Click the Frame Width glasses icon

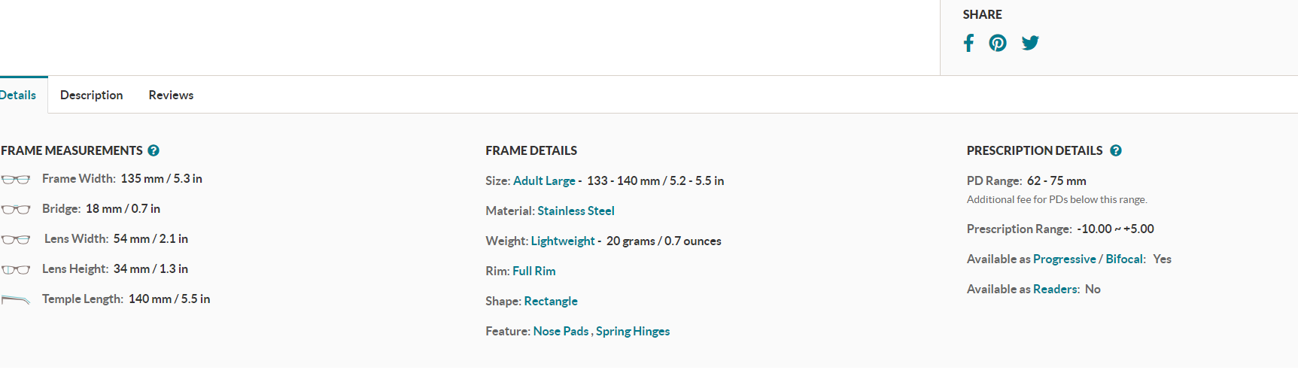(x=16, y=179)
